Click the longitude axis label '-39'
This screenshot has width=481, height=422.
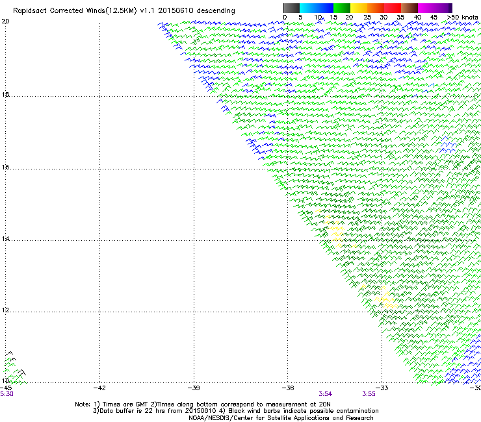click(194, 388)
